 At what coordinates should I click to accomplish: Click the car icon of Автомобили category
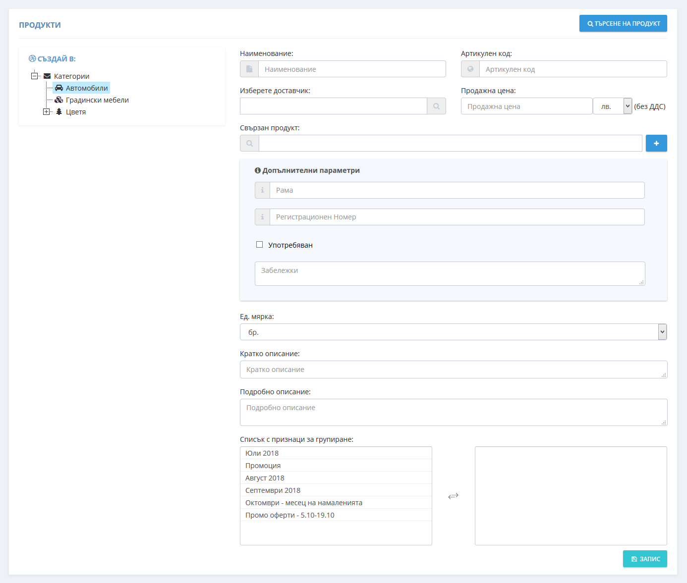(x=59, y=88)
